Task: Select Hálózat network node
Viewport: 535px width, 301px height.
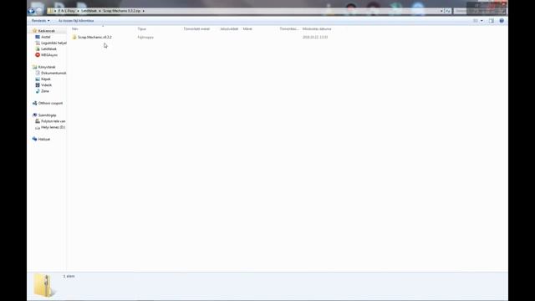Action: [x=43, y=140]
